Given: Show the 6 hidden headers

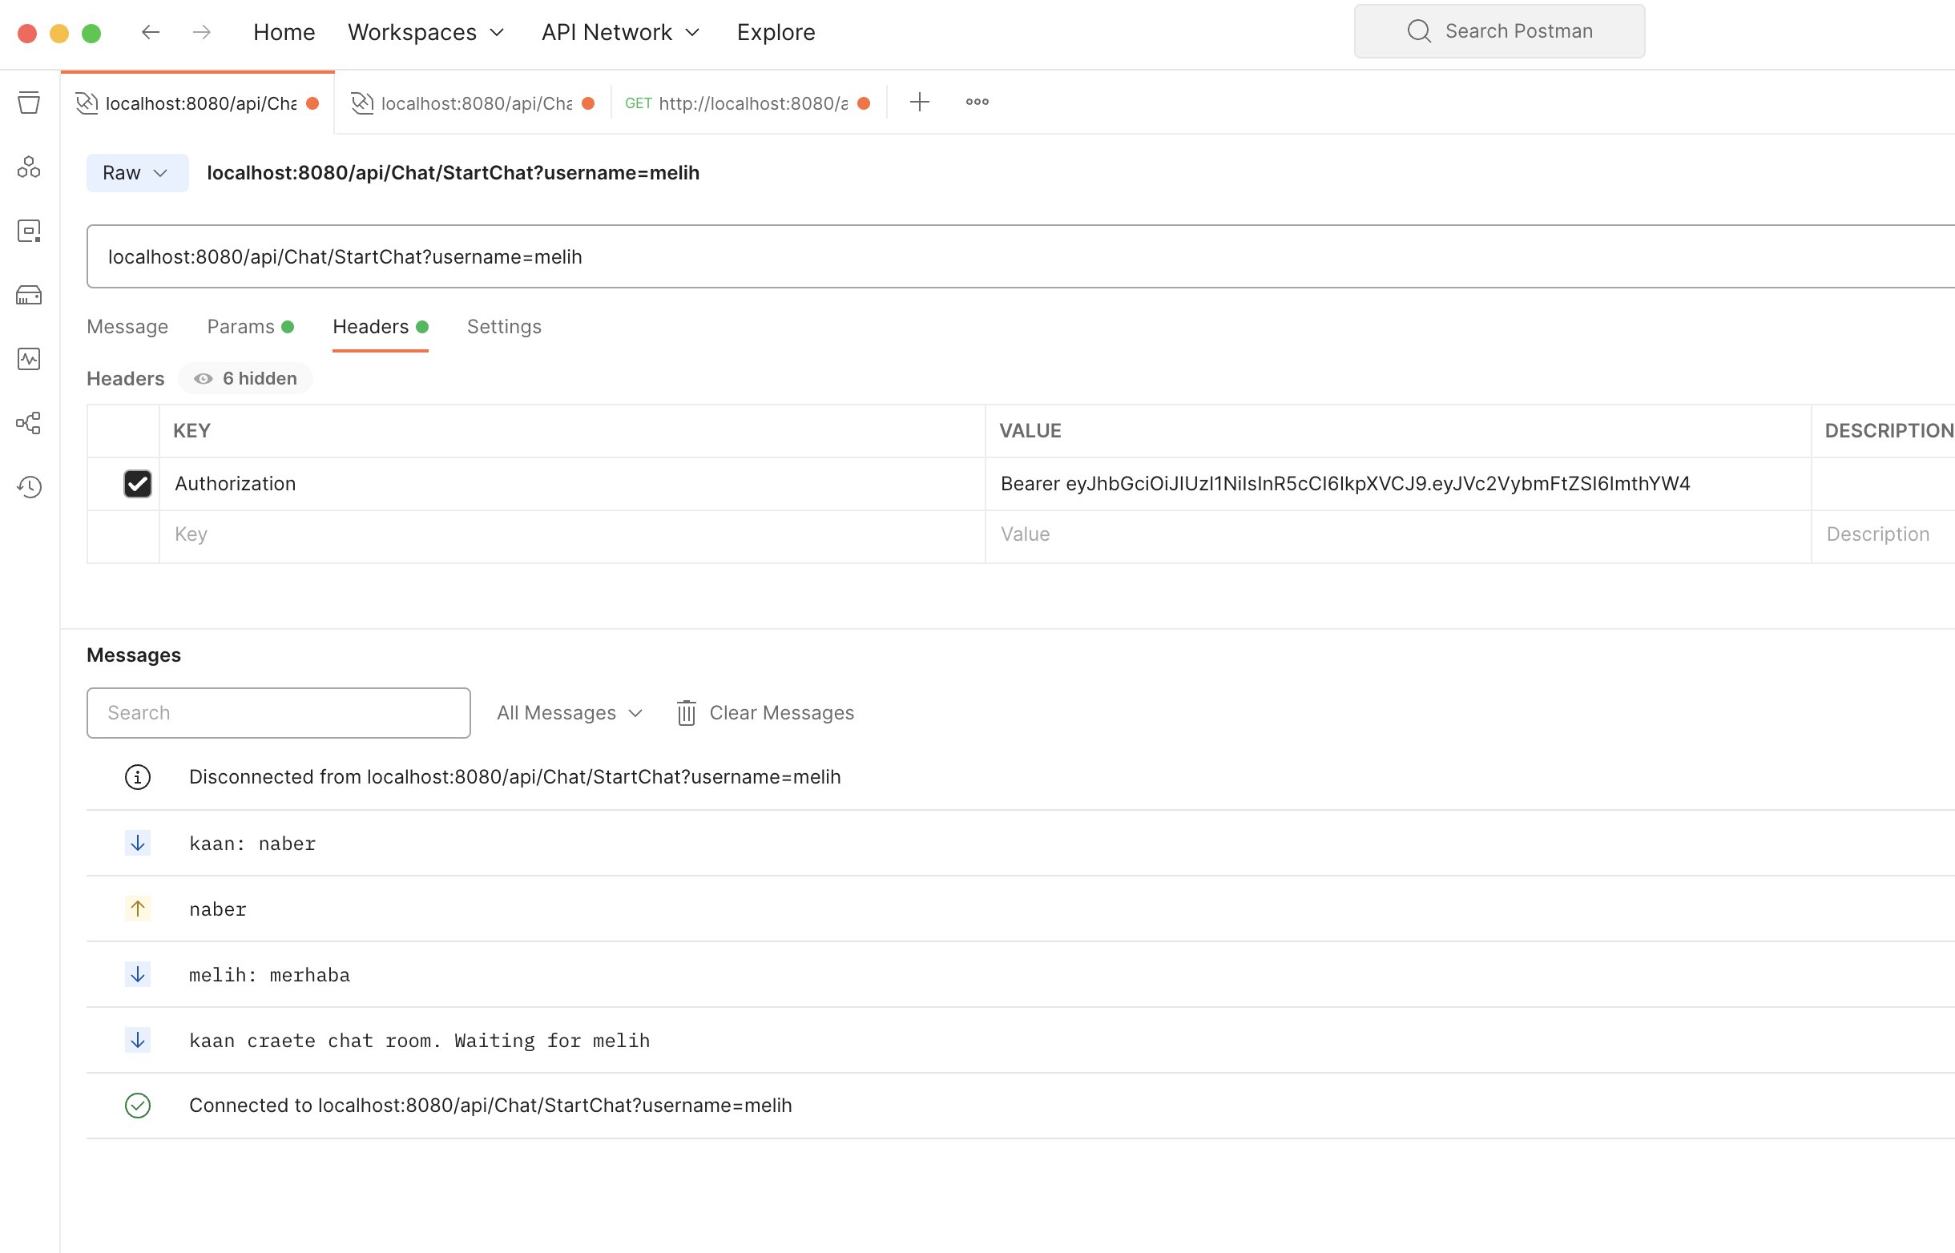Looking at the screenshot, I should [x=246, y=377].
